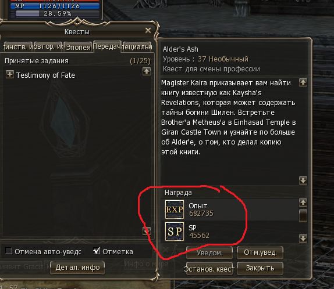The width and height of the screenshot is (334, 289).
Task: Click the reward list scroll down arrow
Action: coord(303,239)
